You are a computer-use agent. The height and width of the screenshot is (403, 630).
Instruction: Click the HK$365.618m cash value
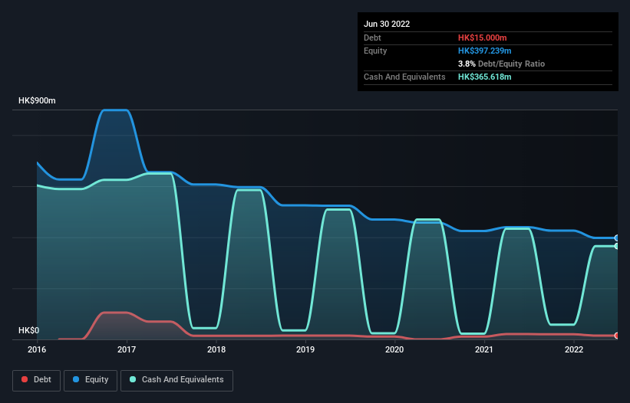(x=485, y=77)
